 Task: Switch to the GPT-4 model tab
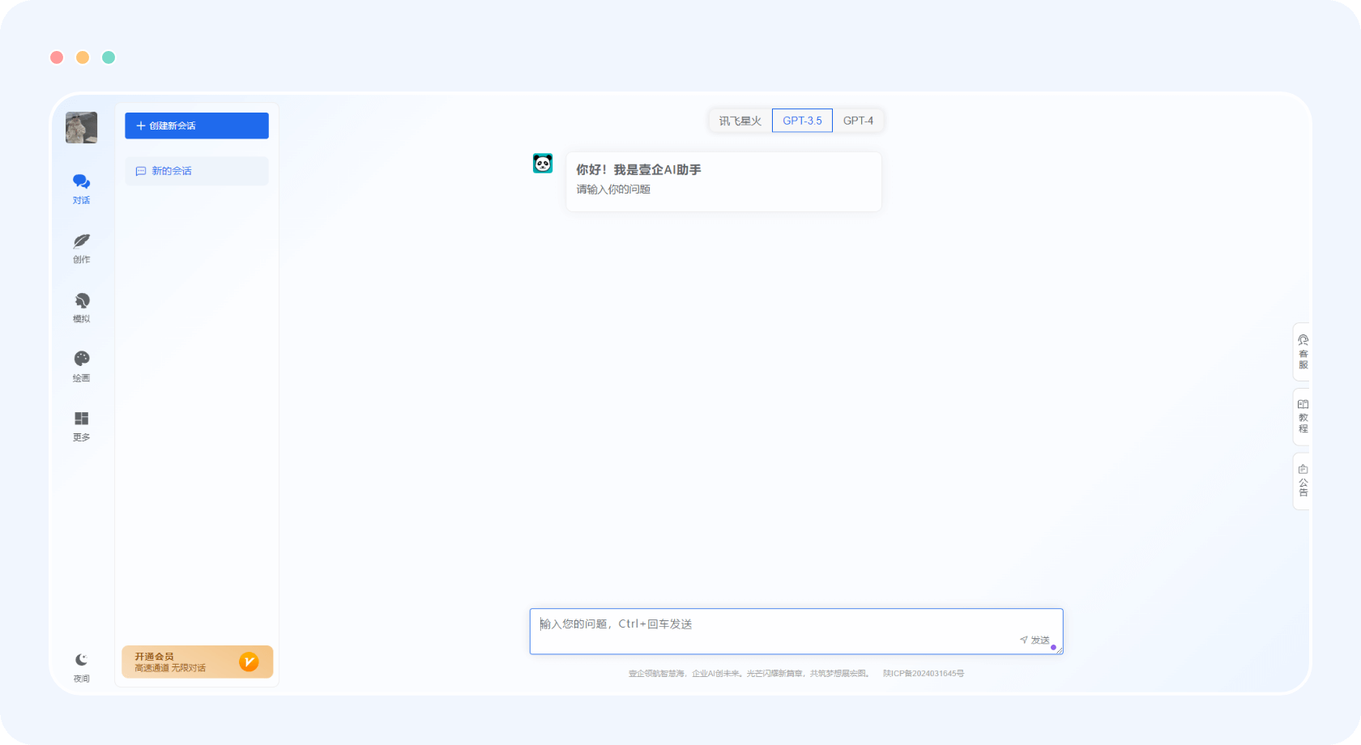pos(858,121)
